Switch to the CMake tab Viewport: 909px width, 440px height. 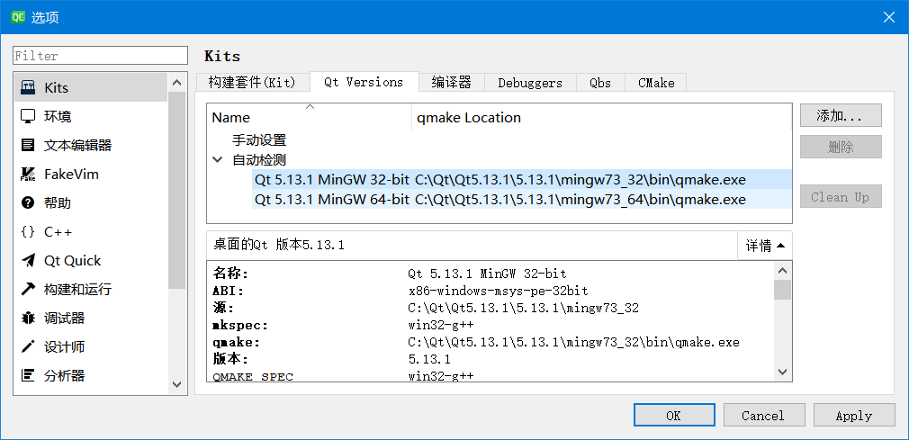click(x=656, y=83)
